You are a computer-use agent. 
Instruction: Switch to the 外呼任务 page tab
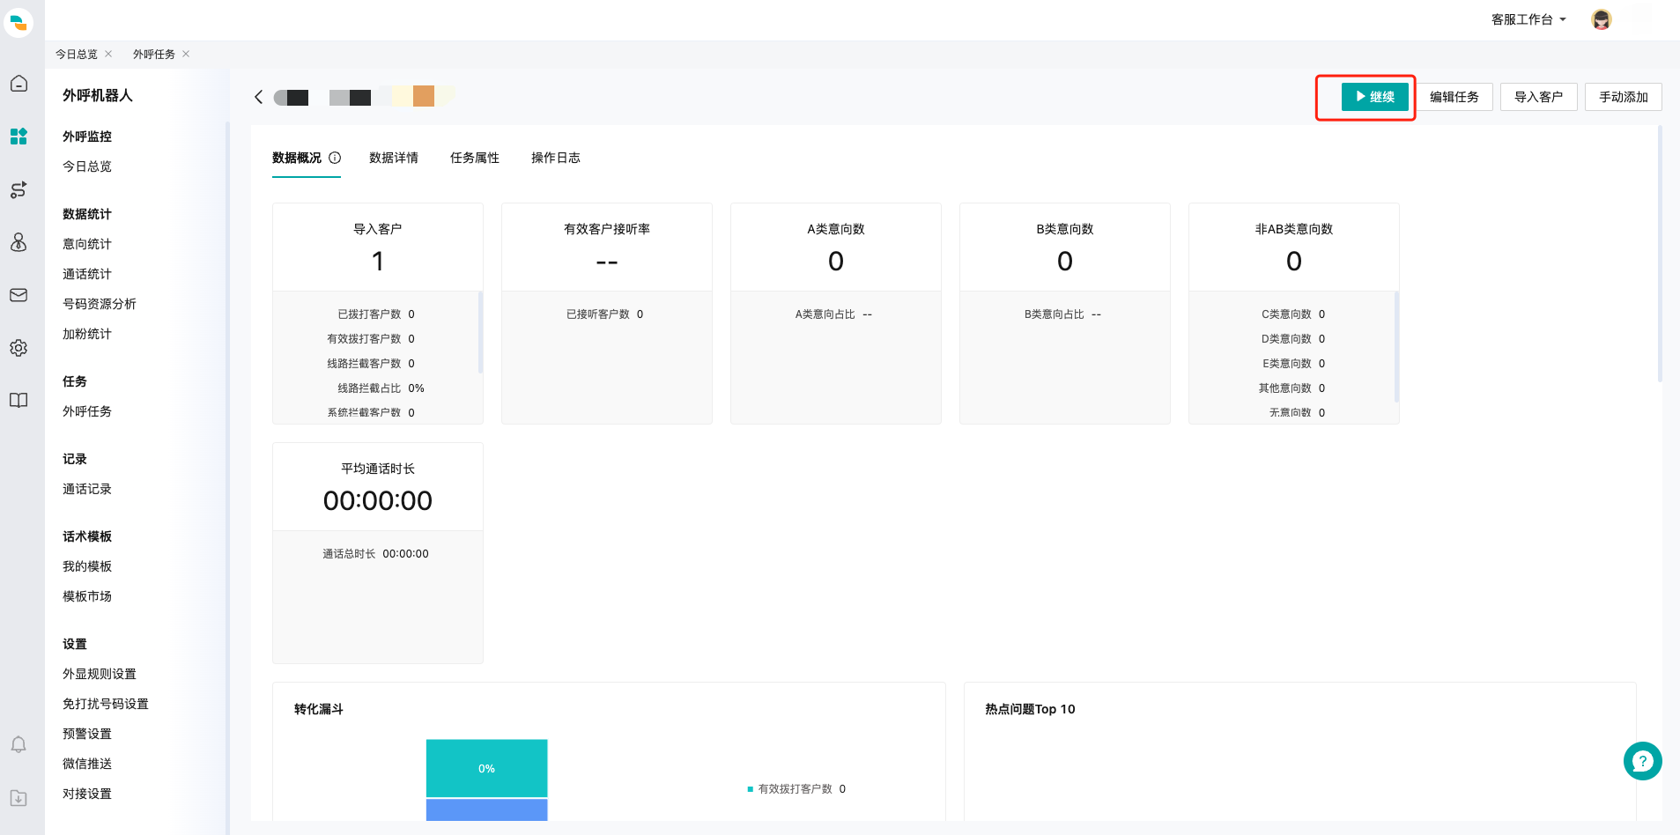point(154,54)
